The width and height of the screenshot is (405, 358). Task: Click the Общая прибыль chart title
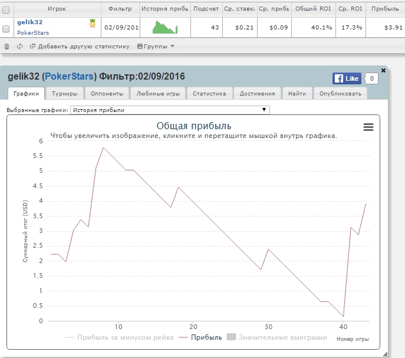(194, 126)
